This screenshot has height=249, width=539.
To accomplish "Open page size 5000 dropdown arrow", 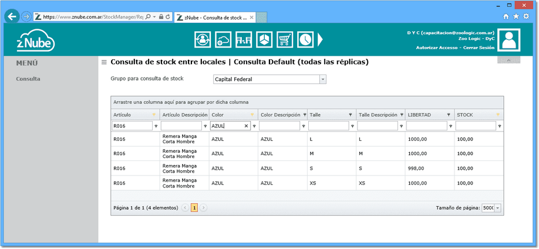I will click(x=498, y=208).
